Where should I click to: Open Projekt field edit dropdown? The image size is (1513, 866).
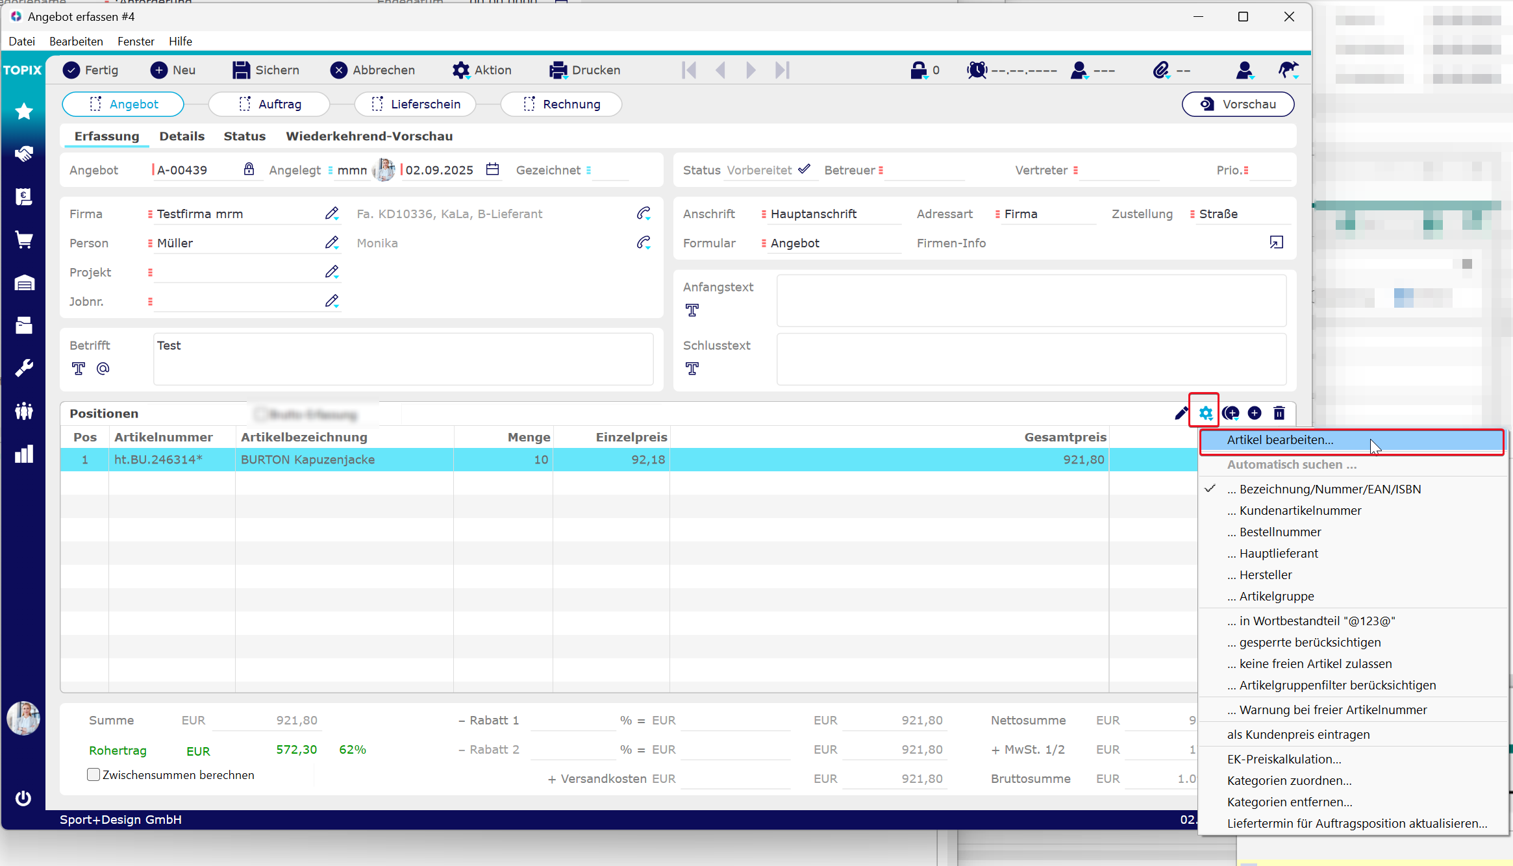(x=332, y=272)
